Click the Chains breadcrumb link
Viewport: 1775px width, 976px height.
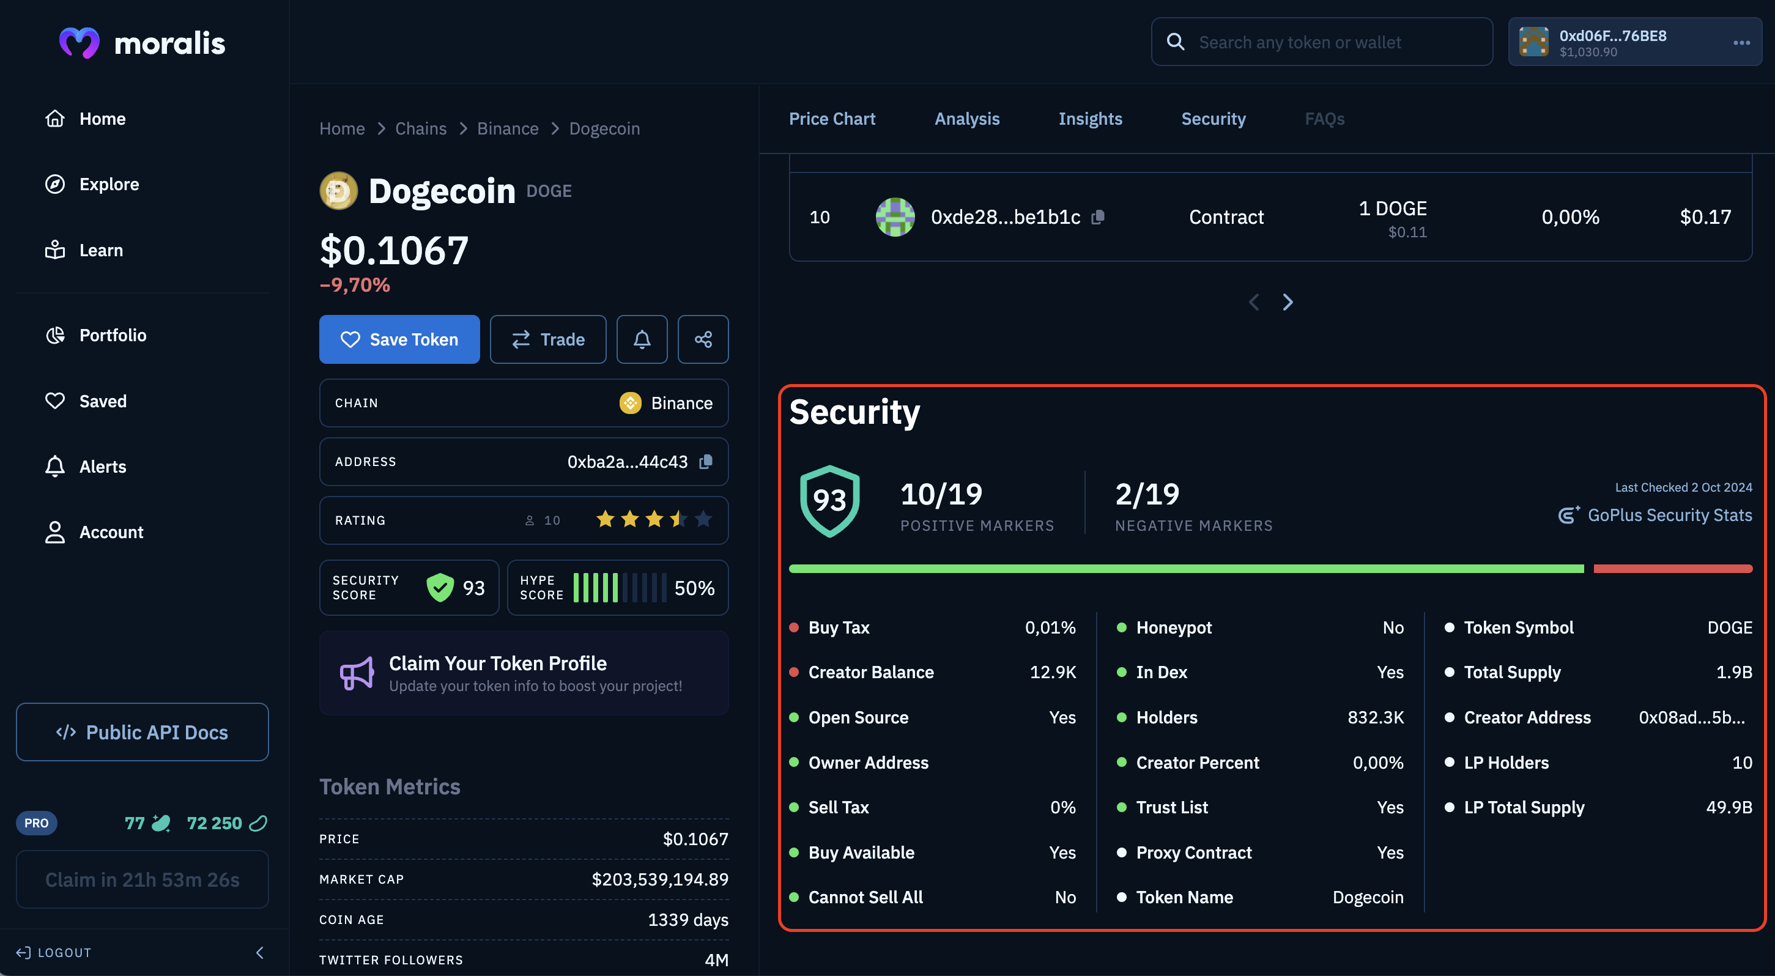tap(420, 128)
